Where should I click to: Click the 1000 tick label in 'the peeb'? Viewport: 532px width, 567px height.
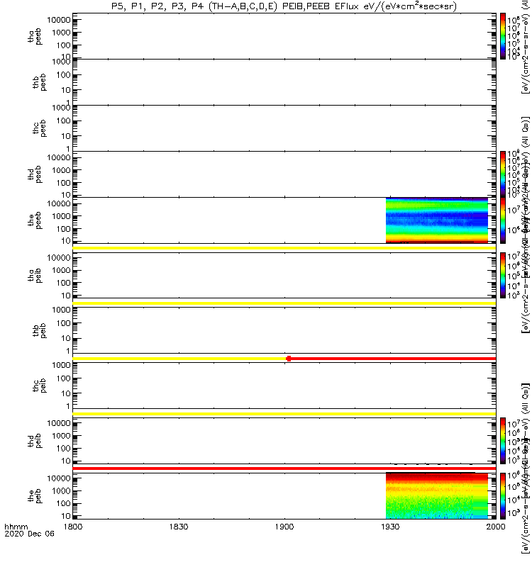[x=61, y=216]
